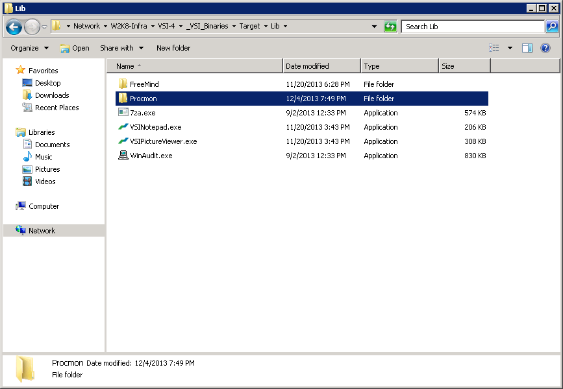The height and width of the screenshot is (389, 563).
Task: Sort by the Size column header
Action: (464, 66)
